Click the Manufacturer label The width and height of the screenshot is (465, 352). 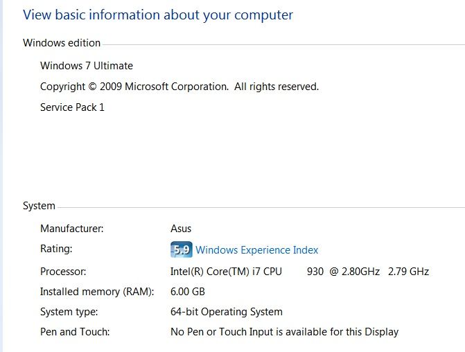[x=72, y=229]
